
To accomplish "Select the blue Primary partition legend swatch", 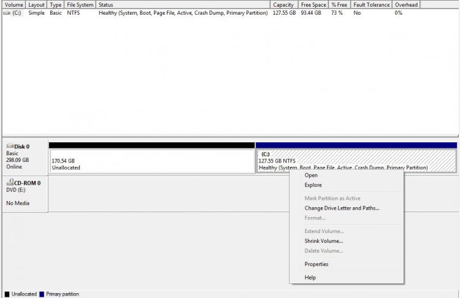I will pyautogui.click(x=42, y=294).
